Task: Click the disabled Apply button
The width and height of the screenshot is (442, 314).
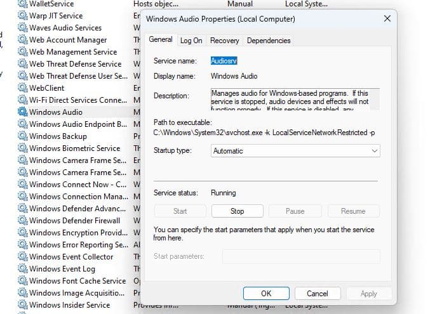Action: (x=369, y=294)
